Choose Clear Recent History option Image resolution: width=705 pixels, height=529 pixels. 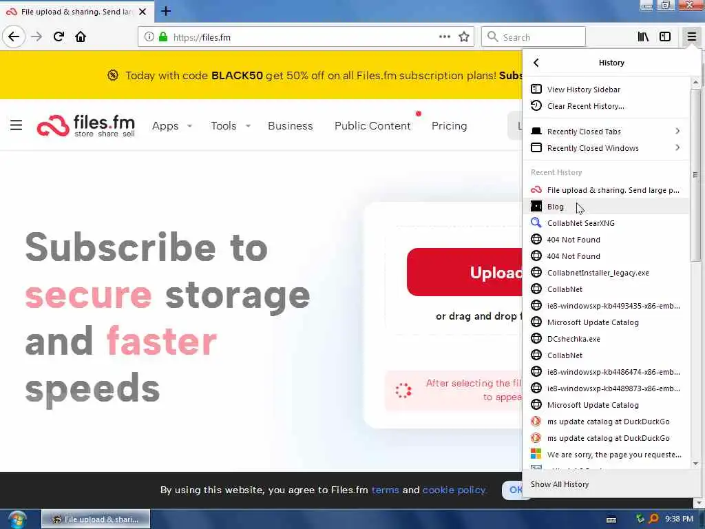(x=606, y=106)
